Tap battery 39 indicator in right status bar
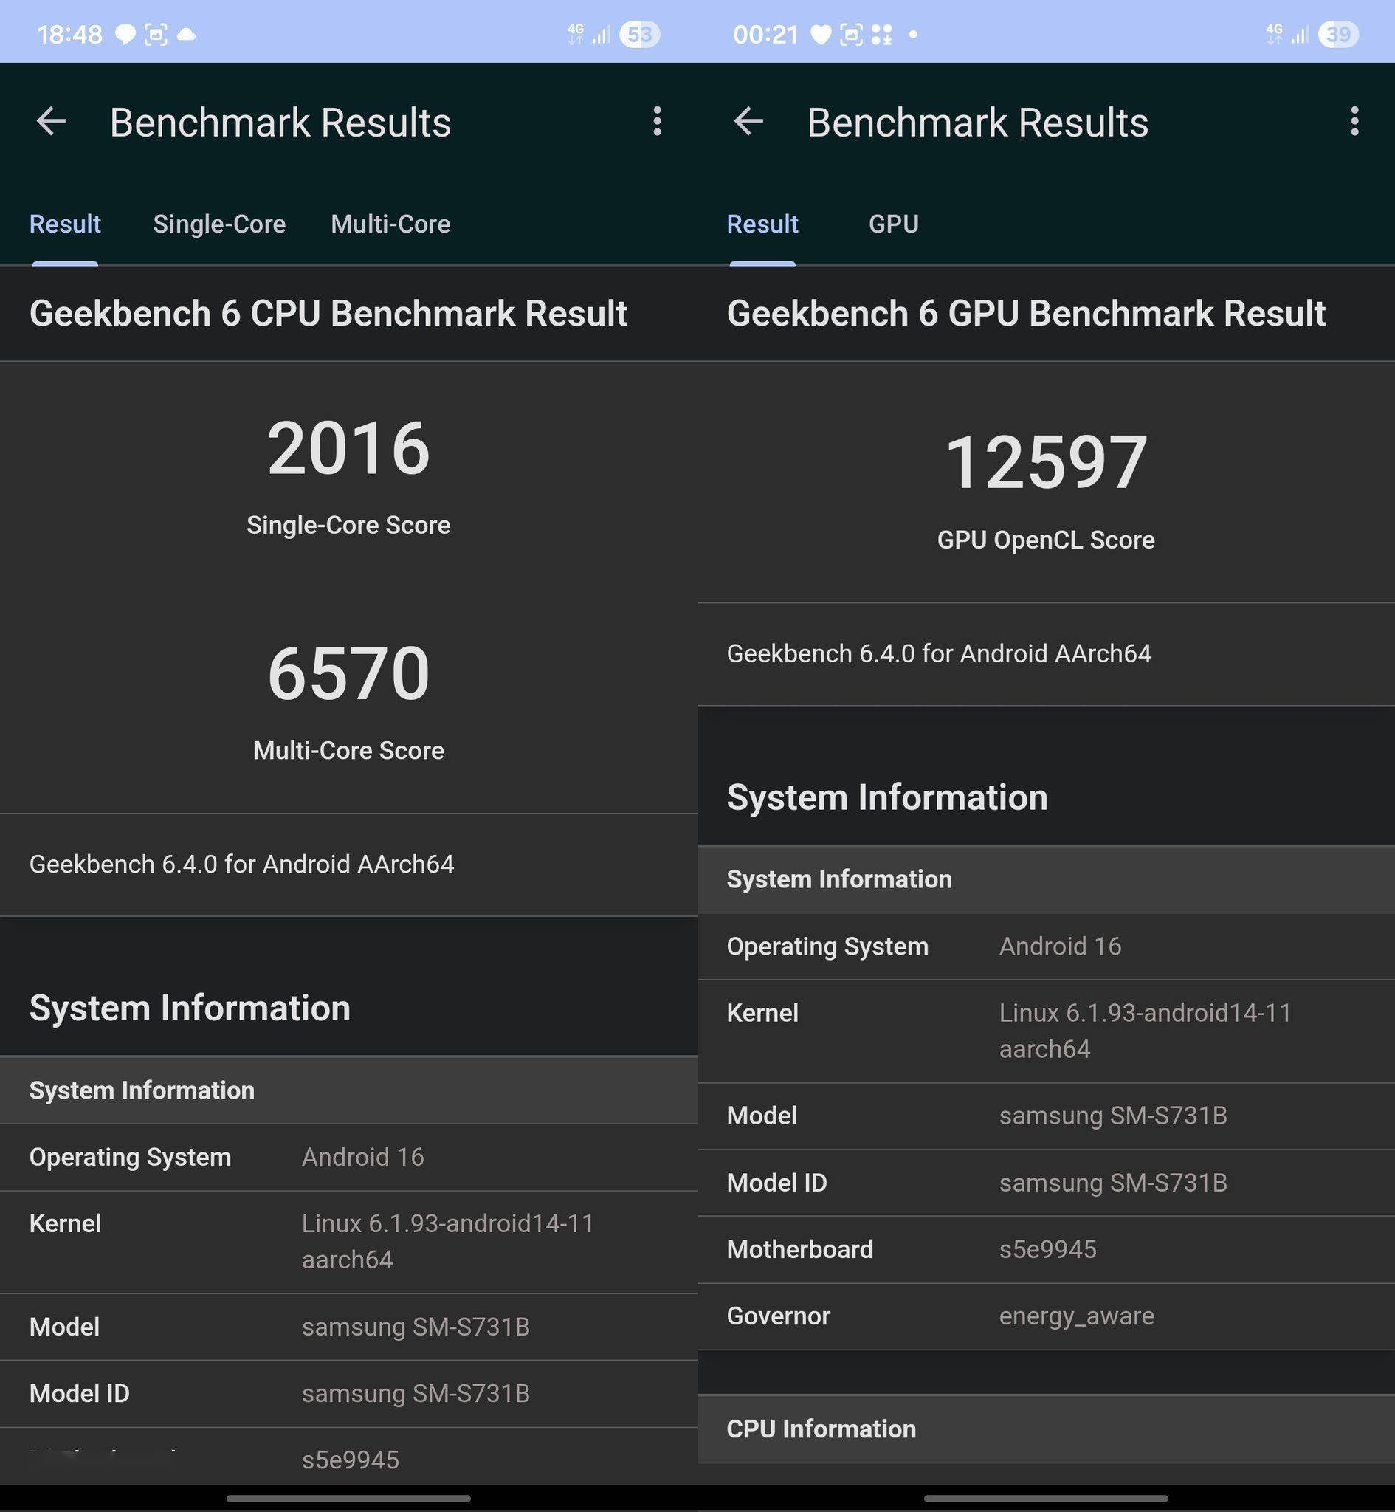This screenshot has width=1395, height=1512. (1338, 35)
